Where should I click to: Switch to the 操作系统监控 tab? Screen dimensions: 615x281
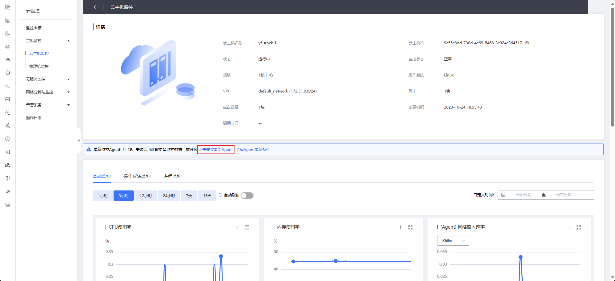(x=137, y=176)
